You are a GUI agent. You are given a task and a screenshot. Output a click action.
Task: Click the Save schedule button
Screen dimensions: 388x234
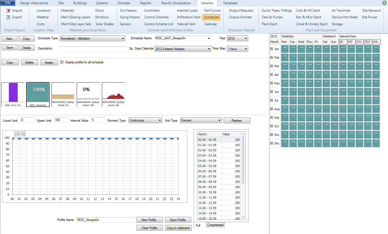pos(9,48)
